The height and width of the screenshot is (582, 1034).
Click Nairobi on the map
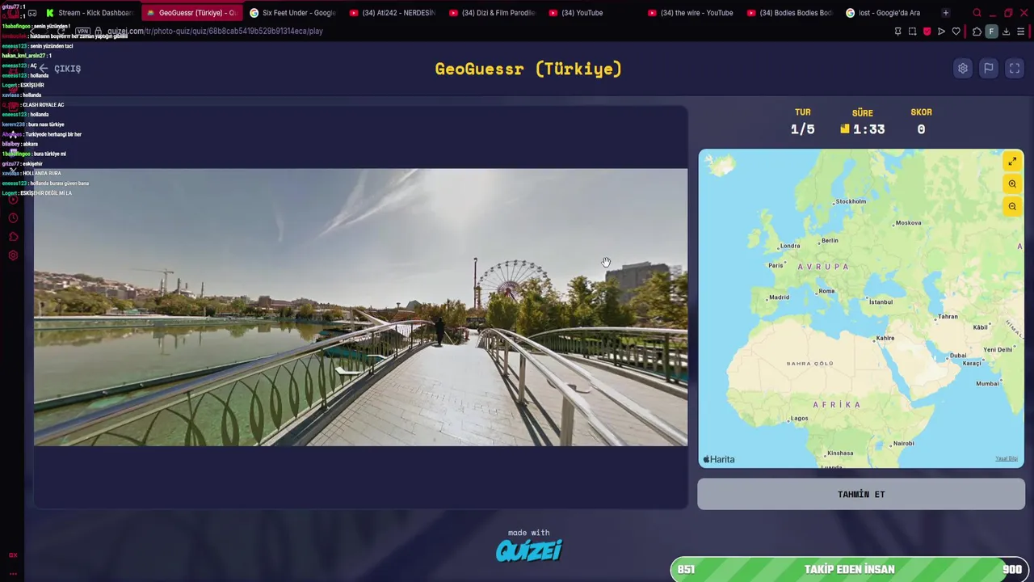tap(903, 444)
